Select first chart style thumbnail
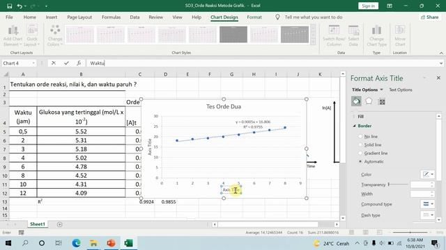The height and width of the screenshot is (250, 446). coord(80,34)
